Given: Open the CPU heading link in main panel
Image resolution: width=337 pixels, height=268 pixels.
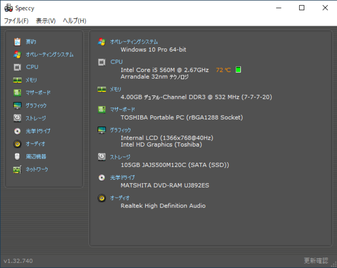Looking at the screenshot, I should coord(116,62).
